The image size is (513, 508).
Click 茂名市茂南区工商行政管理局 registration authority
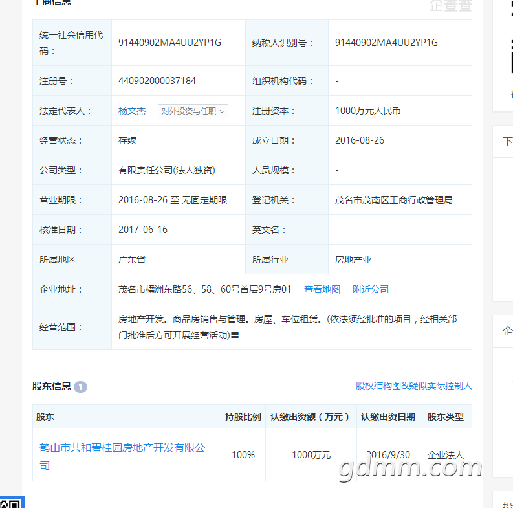(x=393, y=200)
